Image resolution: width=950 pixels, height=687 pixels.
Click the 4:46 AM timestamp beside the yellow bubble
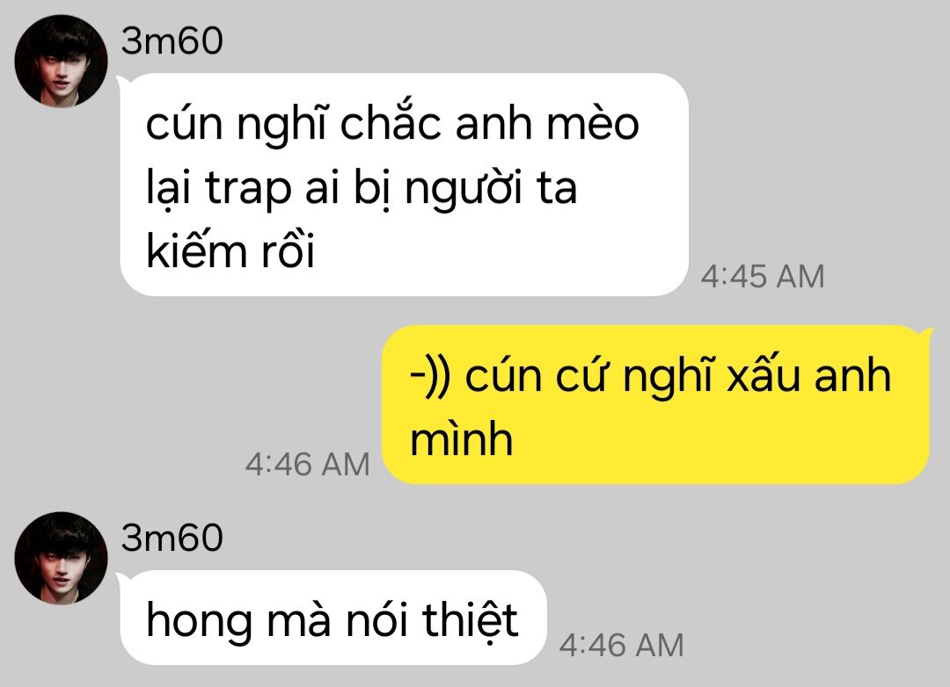[307, 465]
